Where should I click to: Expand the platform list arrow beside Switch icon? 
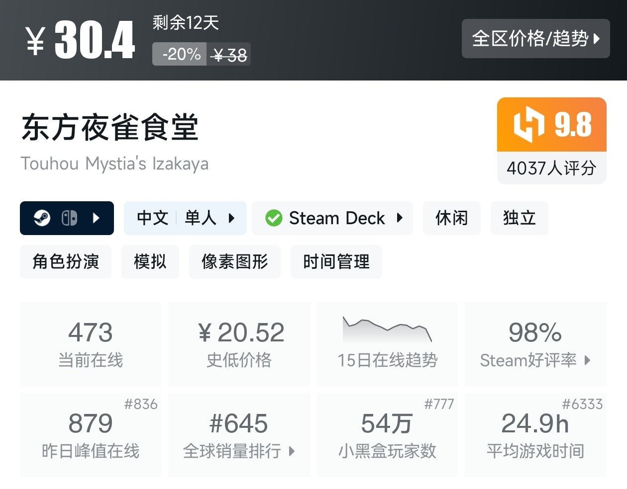(97, 218)
